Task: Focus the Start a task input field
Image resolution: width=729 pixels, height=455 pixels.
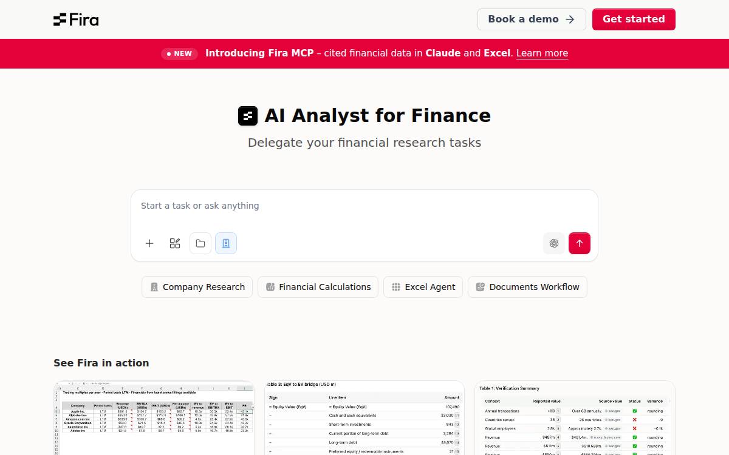Action: click(364, 206)
